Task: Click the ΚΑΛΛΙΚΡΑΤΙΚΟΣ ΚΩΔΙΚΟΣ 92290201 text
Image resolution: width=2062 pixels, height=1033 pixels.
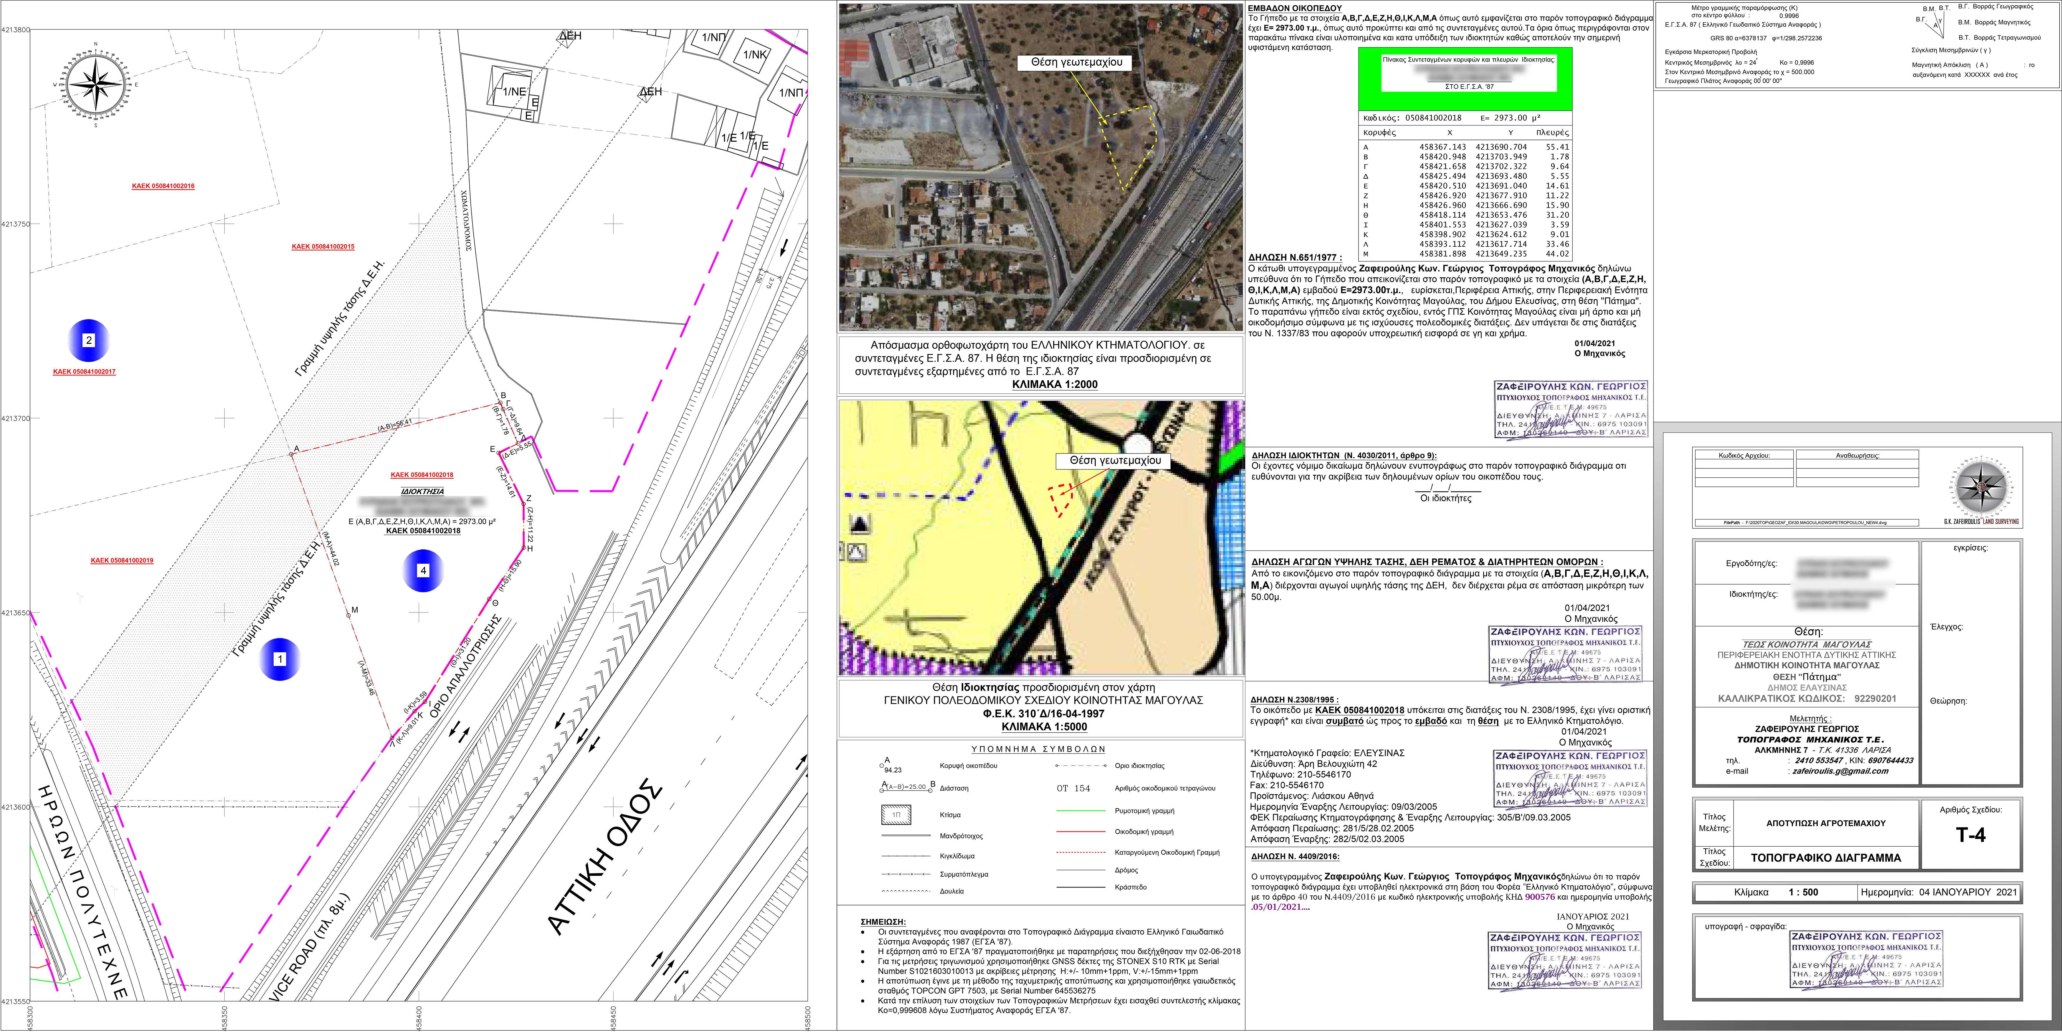Action: pos(1807,698)
